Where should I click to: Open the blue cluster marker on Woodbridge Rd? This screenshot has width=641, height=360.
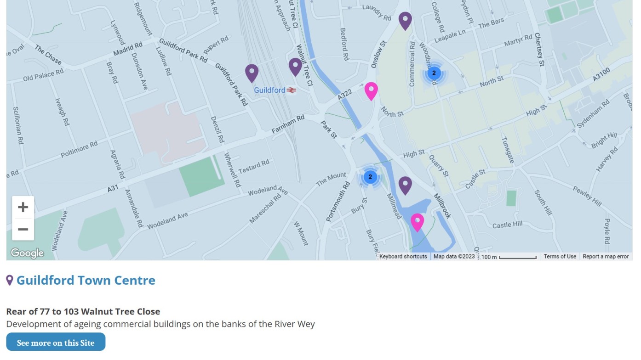tap(434, 73)
